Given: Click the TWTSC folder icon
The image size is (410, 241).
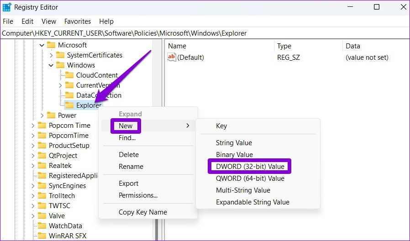Looking at the screenshot, I should (x=42, y=206).
